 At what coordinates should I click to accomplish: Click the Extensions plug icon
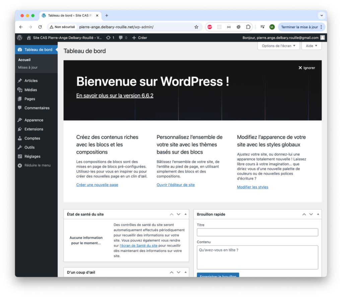[20, 129]
